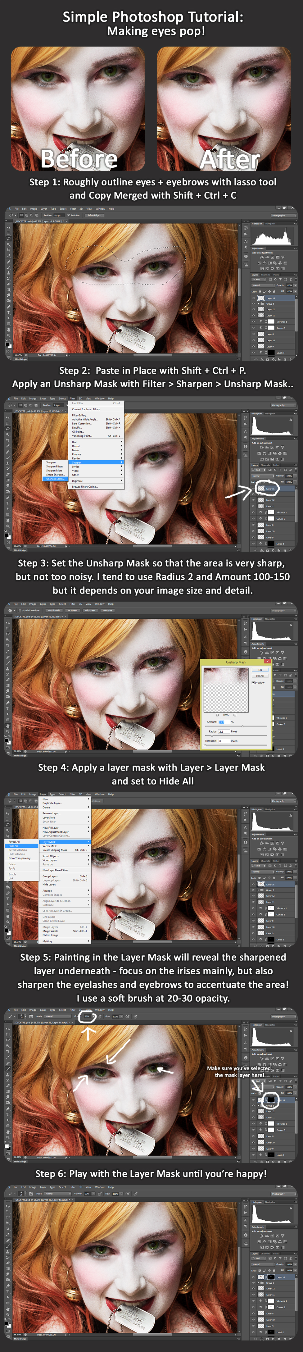The image size is (303, 1352).
Task: Open Photography workspace dropdown in Step 6
Action: [x=284, y=1194]
